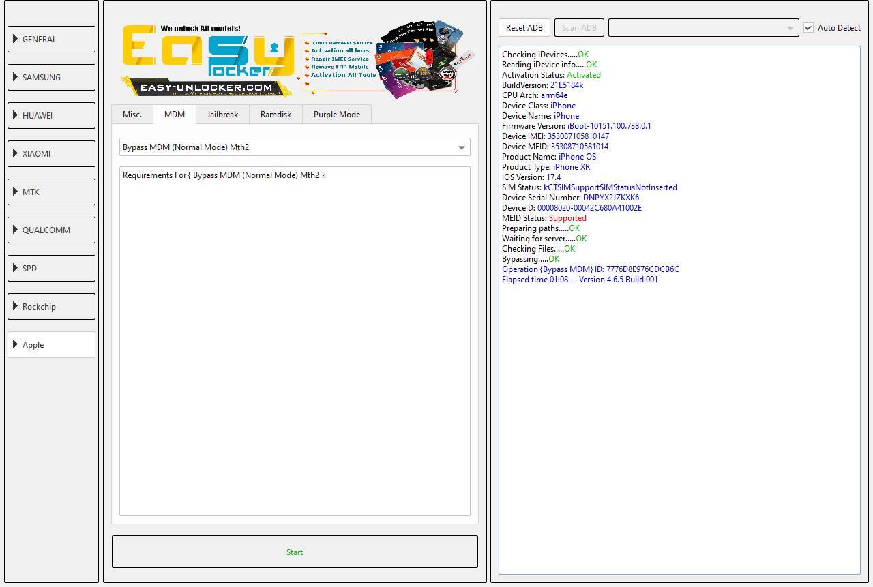Click the 'CPU Arch: arm64e' line
Viewport: 873px width, 587px height.
click(x=534, y=95)
